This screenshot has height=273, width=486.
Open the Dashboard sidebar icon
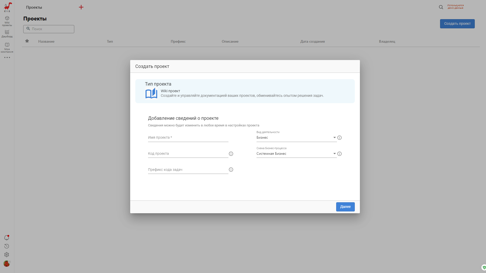point(7,33)
